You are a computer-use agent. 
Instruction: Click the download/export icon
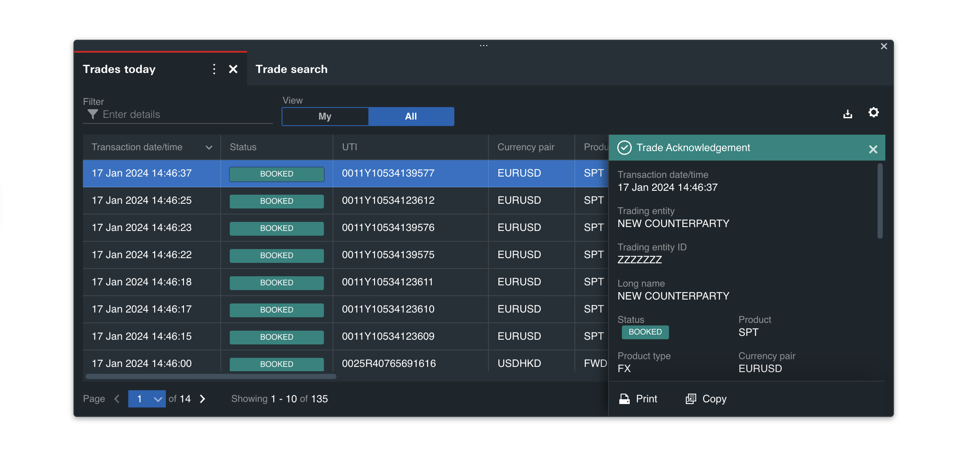847,114
